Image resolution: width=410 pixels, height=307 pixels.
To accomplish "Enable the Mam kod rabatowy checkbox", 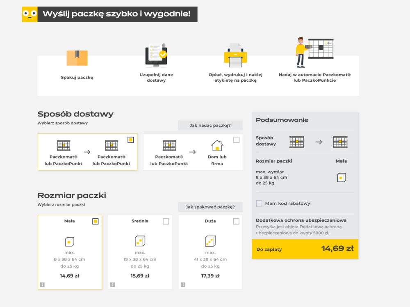I will click(x=259, y=203).
